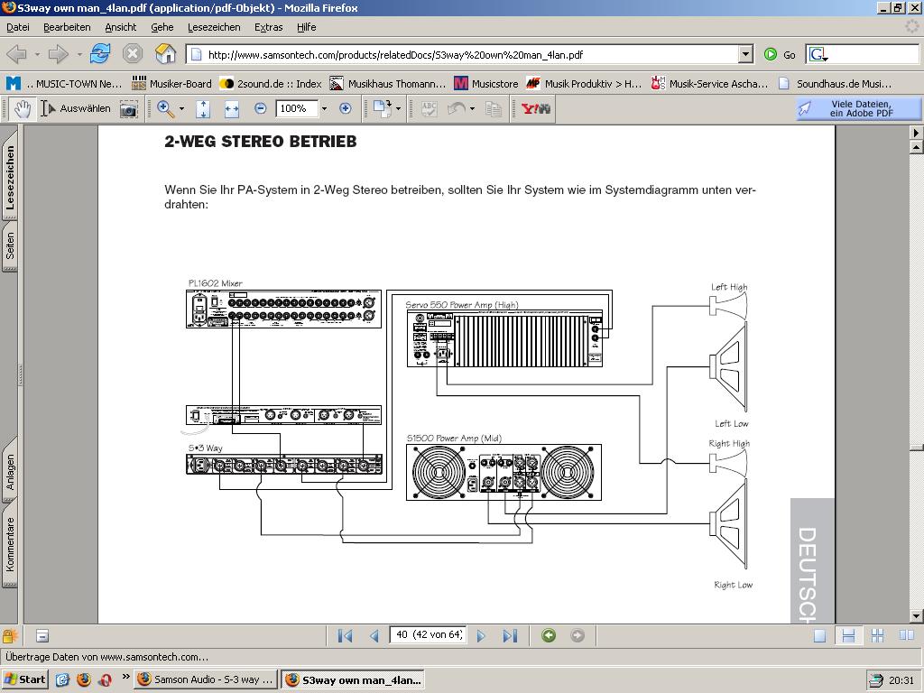Viewport: 924px width, 693px height.
Task: Open Musik Produktiv bookmark
Action: pyautogui.click(x=584, y=84)
